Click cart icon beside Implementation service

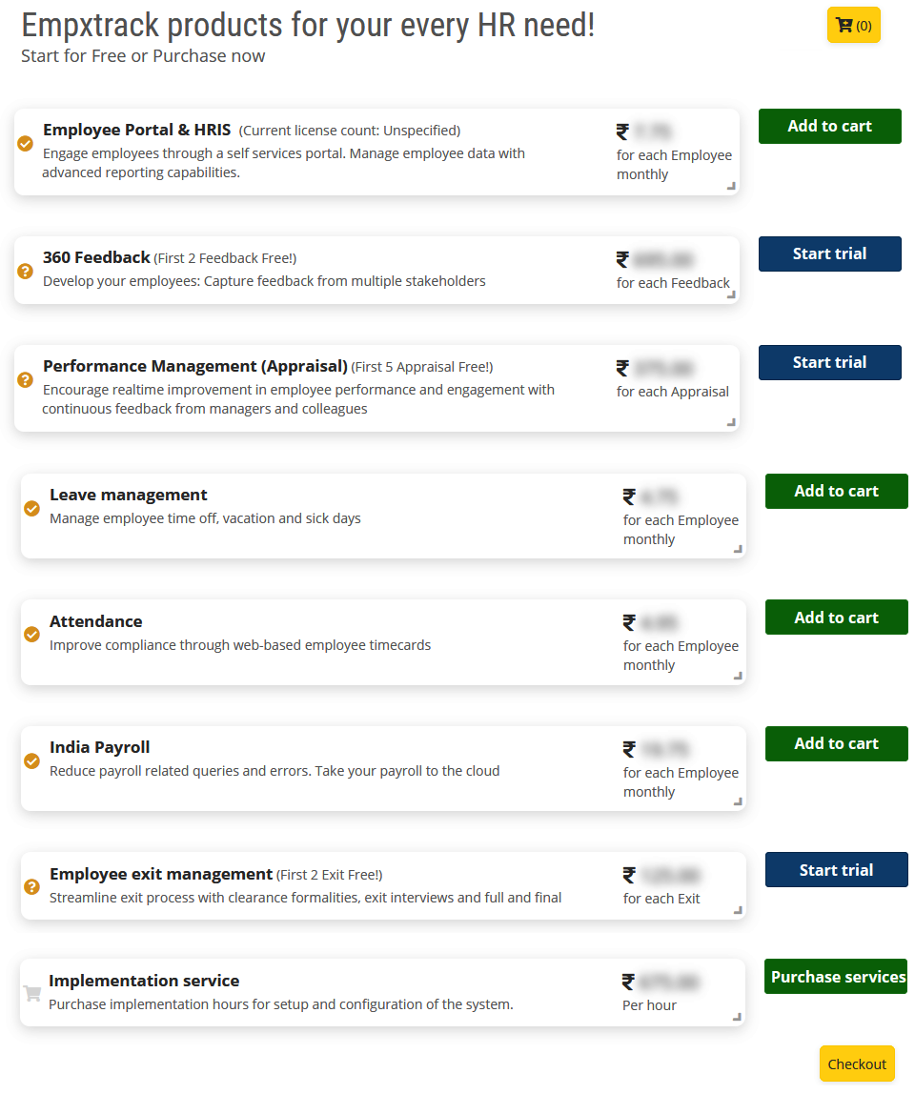click(x=31, y=991)
